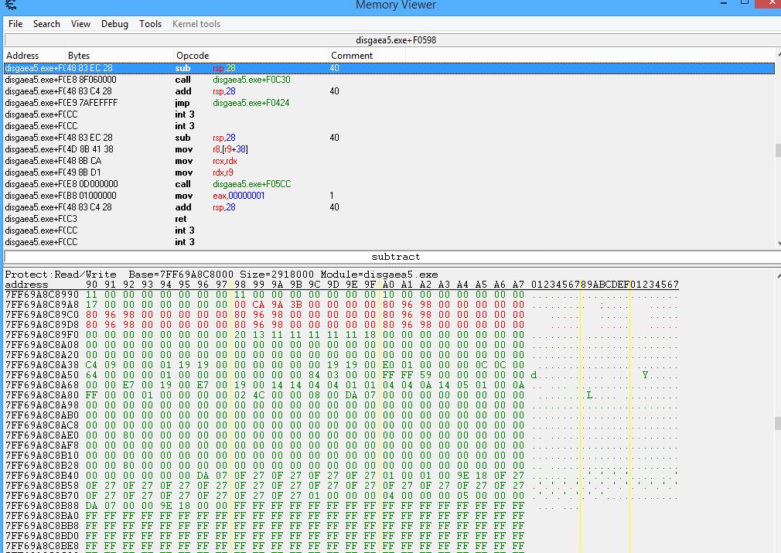Click the E0 byte in row 7FF69A8C8A38
781x553 pixels.
click(388, 365)
